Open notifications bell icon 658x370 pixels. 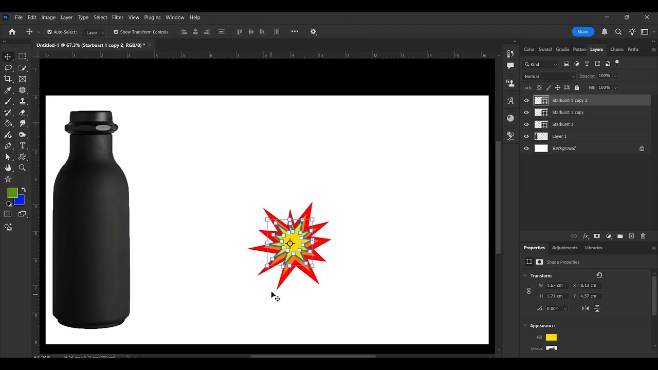[x=605, y=32]
